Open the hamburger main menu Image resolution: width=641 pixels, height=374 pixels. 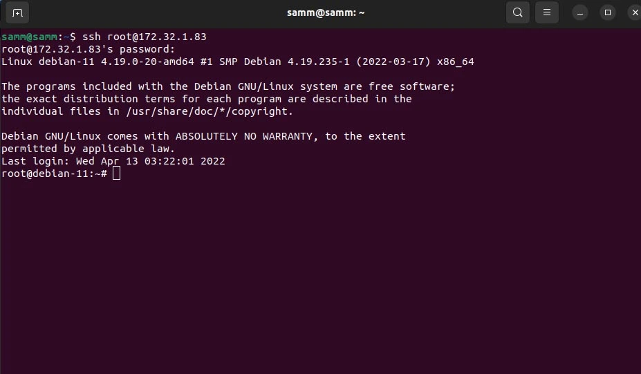click(546, 12)
